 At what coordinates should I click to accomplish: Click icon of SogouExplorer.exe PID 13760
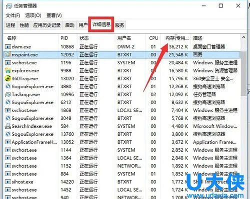8,134
